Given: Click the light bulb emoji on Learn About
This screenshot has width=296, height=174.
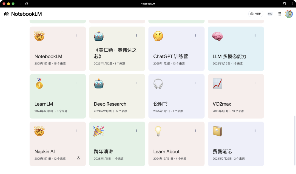Looking at the screenshot, I should coord(158,131).
